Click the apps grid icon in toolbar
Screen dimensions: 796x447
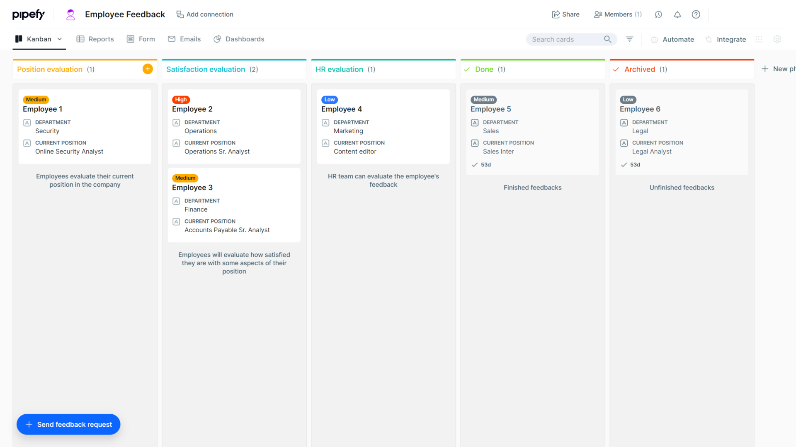point(759,39)
